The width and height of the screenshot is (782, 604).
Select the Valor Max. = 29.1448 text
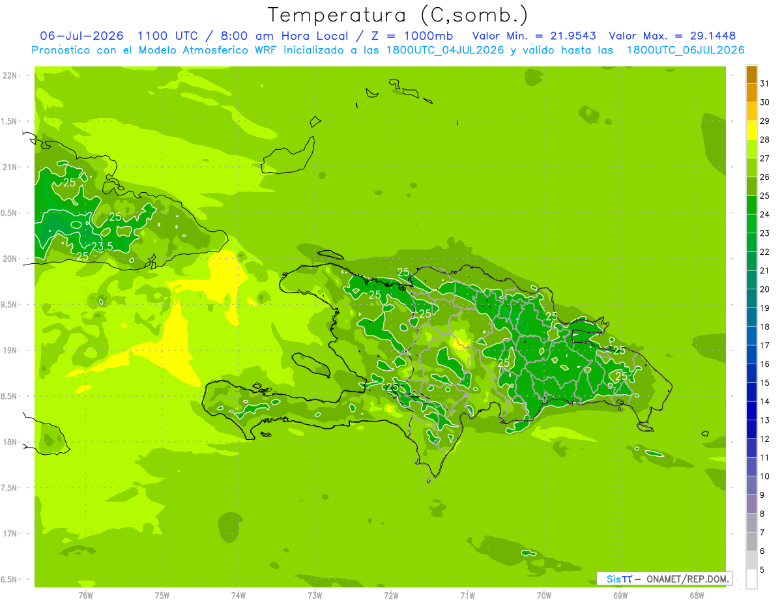[672, 36]
